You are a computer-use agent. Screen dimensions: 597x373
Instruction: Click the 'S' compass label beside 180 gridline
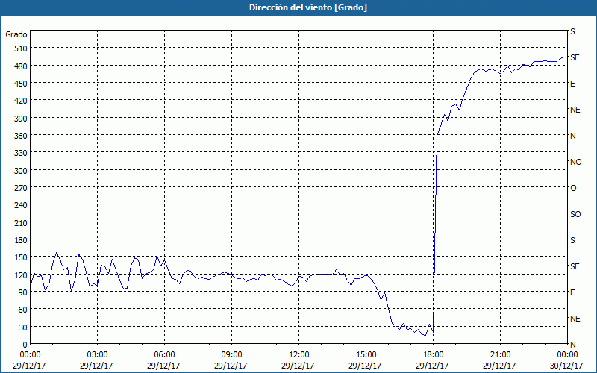[572, 240]
